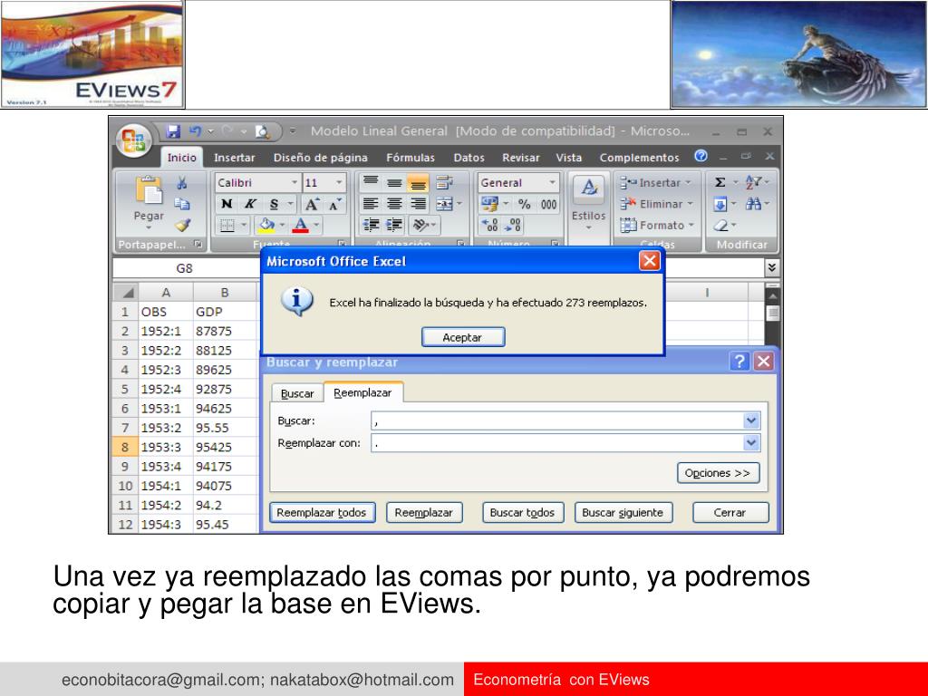Cut selection with the scissors icon

point(182,183)
